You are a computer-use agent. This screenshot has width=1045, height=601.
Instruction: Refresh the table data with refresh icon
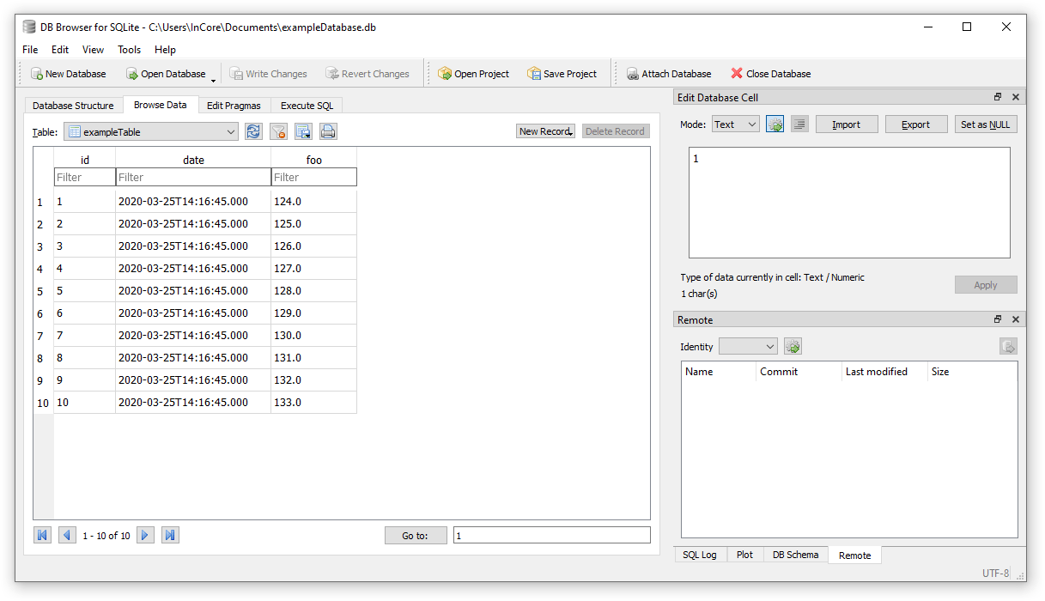point(253,131)
